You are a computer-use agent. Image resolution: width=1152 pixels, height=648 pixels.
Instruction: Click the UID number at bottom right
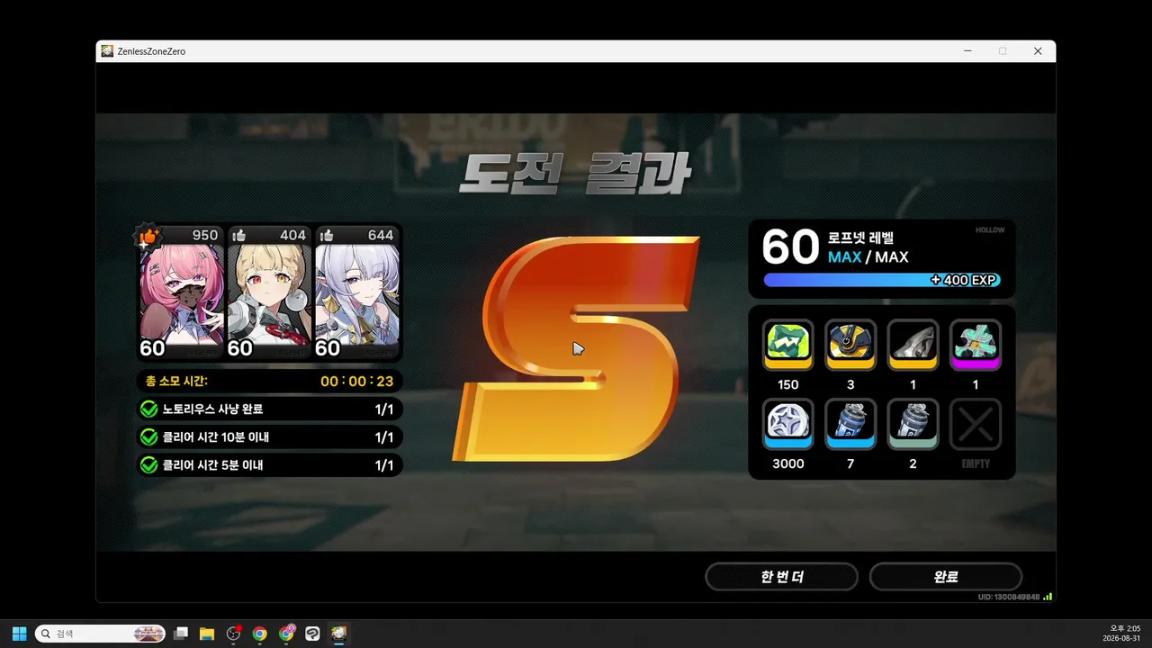point(1009,597)
